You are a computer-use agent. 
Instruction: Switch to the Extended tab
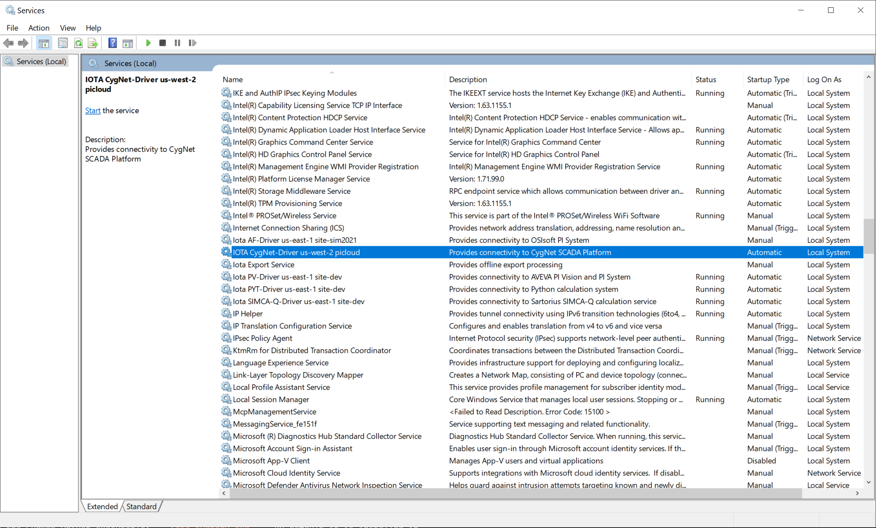tap(102, 506)
